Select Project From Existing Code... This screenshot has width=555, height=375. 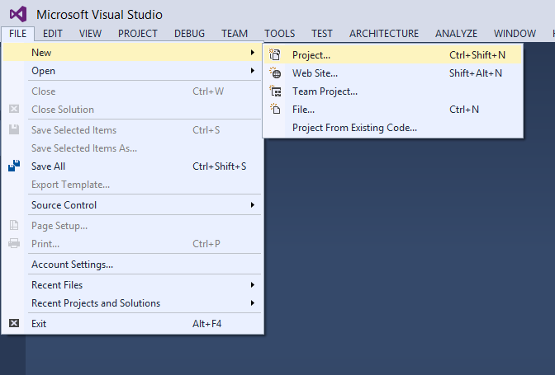click(x=393, y=128)
